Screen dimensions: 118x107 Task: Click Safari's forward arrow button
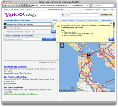coord(9,6)
